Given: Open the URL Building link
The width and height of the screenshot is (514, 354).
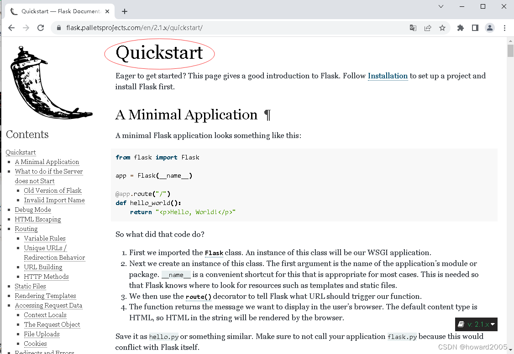Looking at the screenshot, I should [43, 267].
